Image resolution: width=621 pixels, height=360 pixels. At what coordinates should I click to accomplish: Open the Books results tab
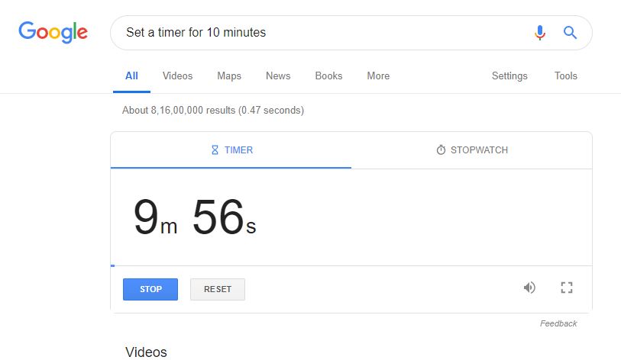(328, 76)
